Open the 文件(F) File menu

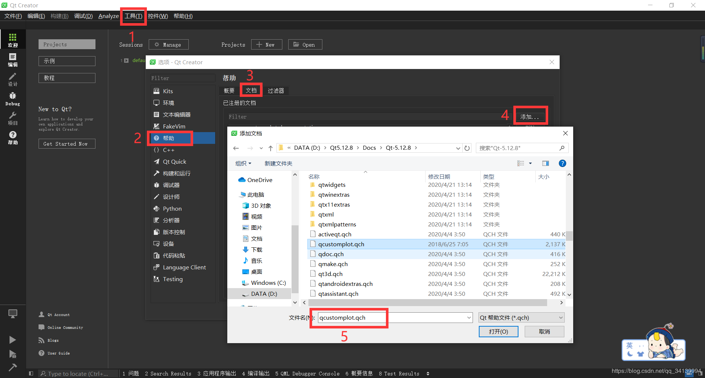tap(13, 16)
